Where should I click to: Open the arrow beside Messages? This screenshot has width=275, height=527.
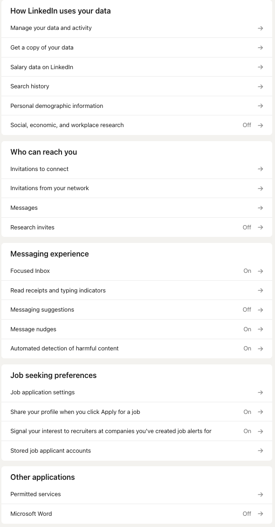pos(260,208)
